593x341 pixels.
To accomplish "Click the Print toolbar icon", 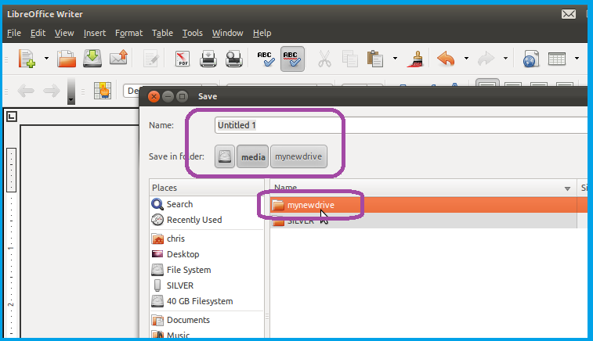I will pyautogui.click(x=208, y=59).
